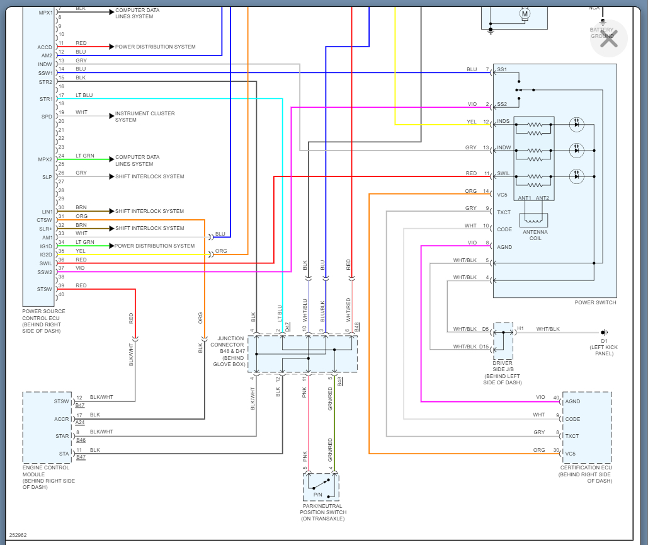Click the Power Distribution System reference at pin 11

click(152, 47)
